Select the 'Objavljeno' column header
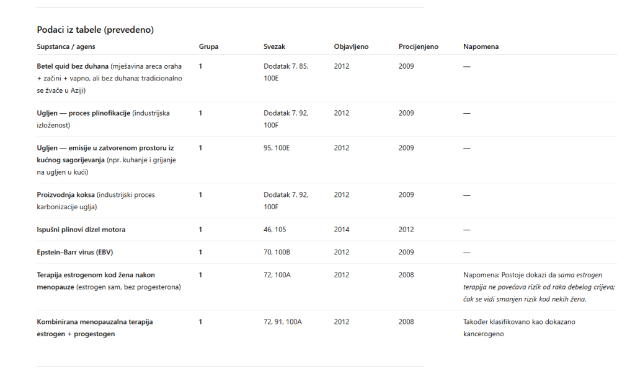 pyautogui.click(x=351, y=46)
